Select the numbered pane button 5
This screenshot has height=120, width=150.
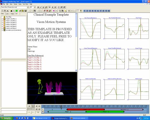coord(95,11)
